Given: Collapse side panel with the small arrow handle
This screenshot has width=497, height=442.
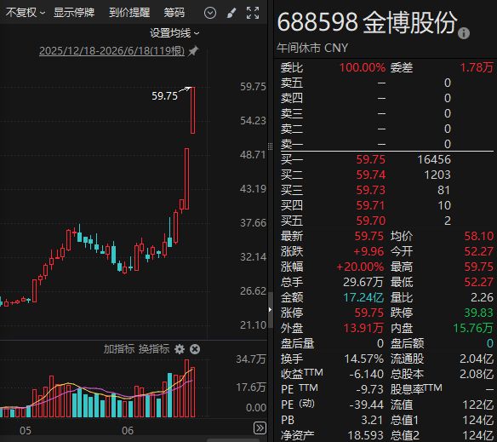Looking at the screenshot, I should click(x=270, y=309).
